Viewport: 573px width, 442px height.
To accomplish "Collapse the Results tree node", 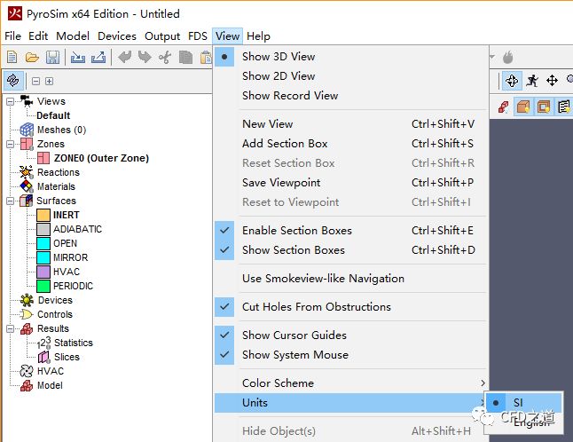I will click(10, 329).
